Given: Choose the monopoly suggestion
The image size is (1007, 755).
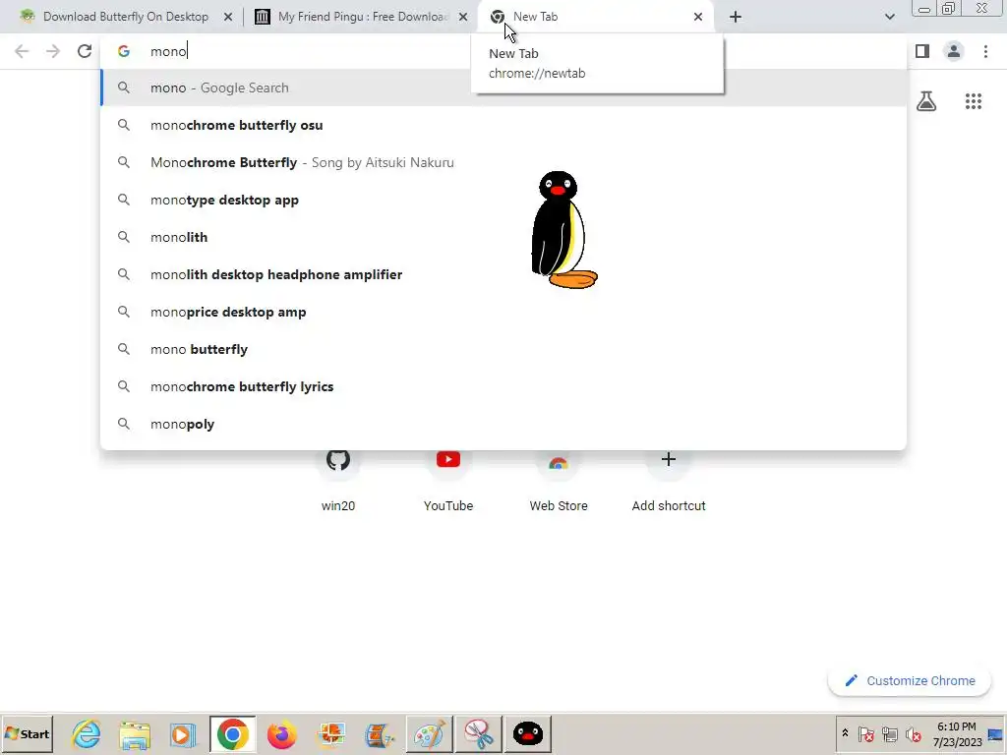Looking at the screenshot, I should click(503, 424).
